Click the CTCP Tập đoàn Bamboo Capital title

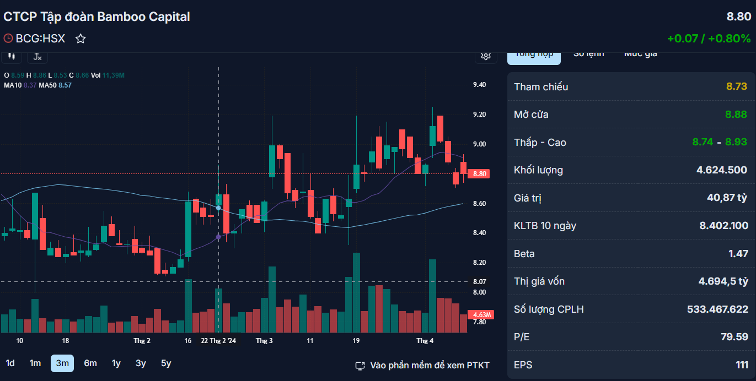tap(96, 17)
